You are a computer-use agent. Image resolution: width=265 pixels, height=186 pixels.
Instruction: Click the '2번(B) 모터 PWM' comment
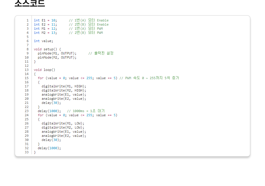coord(86,33)
